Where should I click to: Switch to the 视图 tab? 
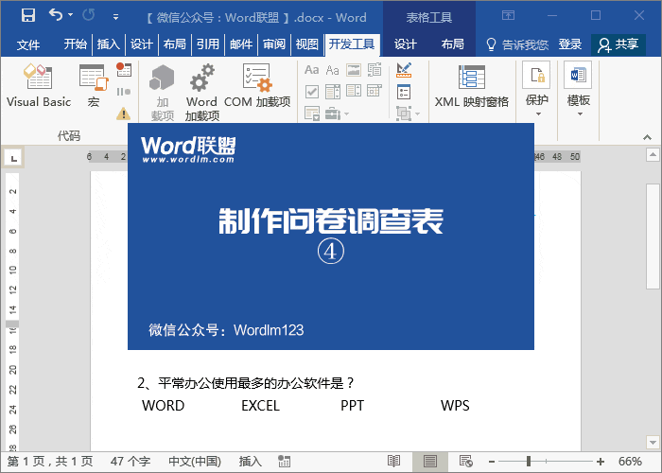[307, 44]
